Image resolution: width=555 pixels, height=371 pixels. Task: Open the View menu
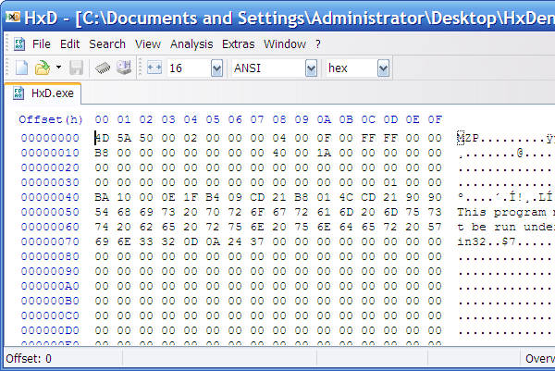pyautogui.click(x=148, y=43)
